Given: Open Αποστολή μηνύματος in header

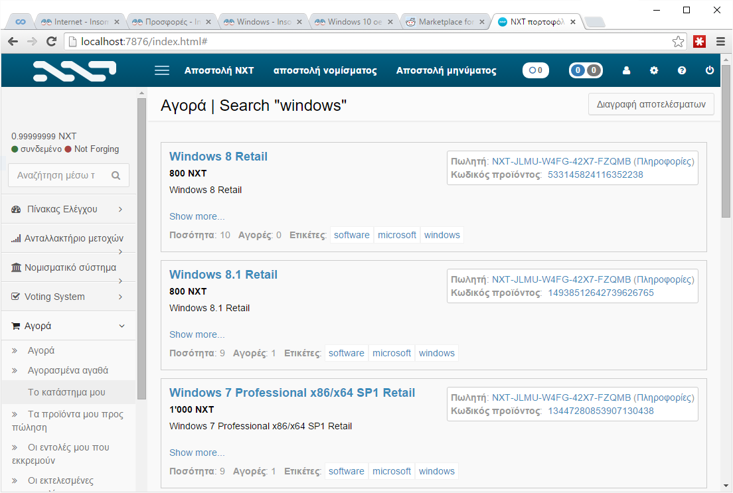Looking at the screenshot, I should [x=446, y=70].
